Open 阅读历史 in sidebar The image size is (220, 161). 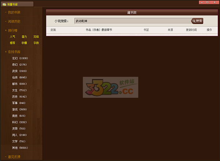point(14,21)
